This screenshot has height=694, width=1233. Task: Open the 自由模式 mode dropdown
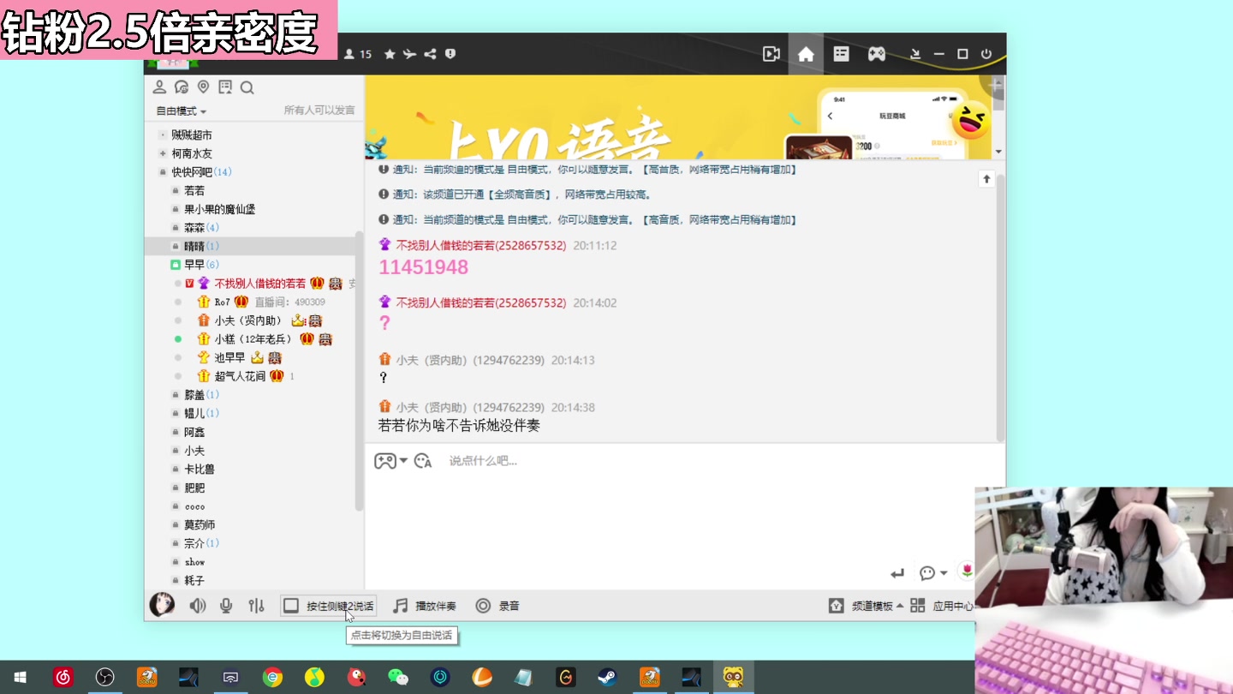[177, 111]
